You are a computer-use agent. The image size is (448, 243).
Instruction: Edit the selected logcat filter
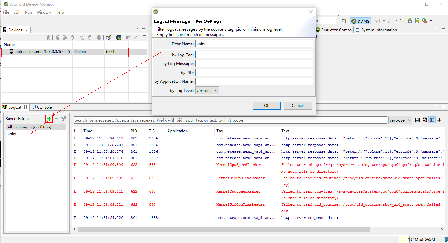point(64,119)
